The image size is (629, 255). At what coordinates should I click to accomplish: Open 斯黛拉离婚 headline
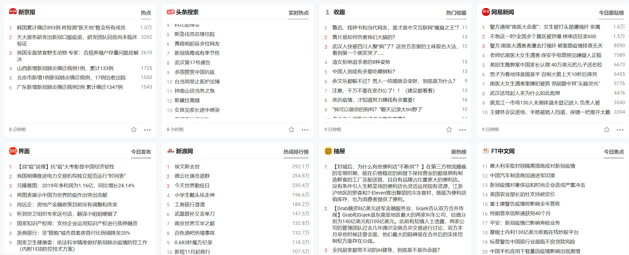pos(187,100)
